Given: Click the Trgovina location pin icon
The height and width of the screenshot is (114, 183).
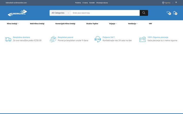Looking at the screenshot, I should (163, 3).
